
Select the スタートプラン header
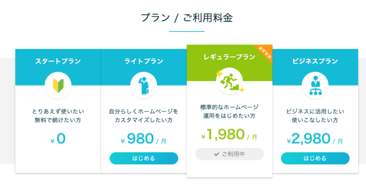[x=58, y=61]
